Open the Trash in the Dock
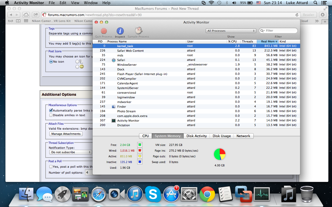This screenshot has height=207, width=332. [307, 194]
